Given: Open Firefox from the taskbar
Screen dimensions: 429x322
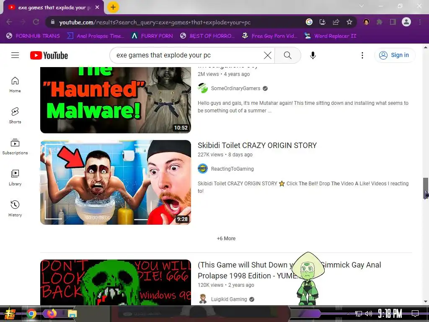Looking at the screenshot, I should tap(52, 313).
